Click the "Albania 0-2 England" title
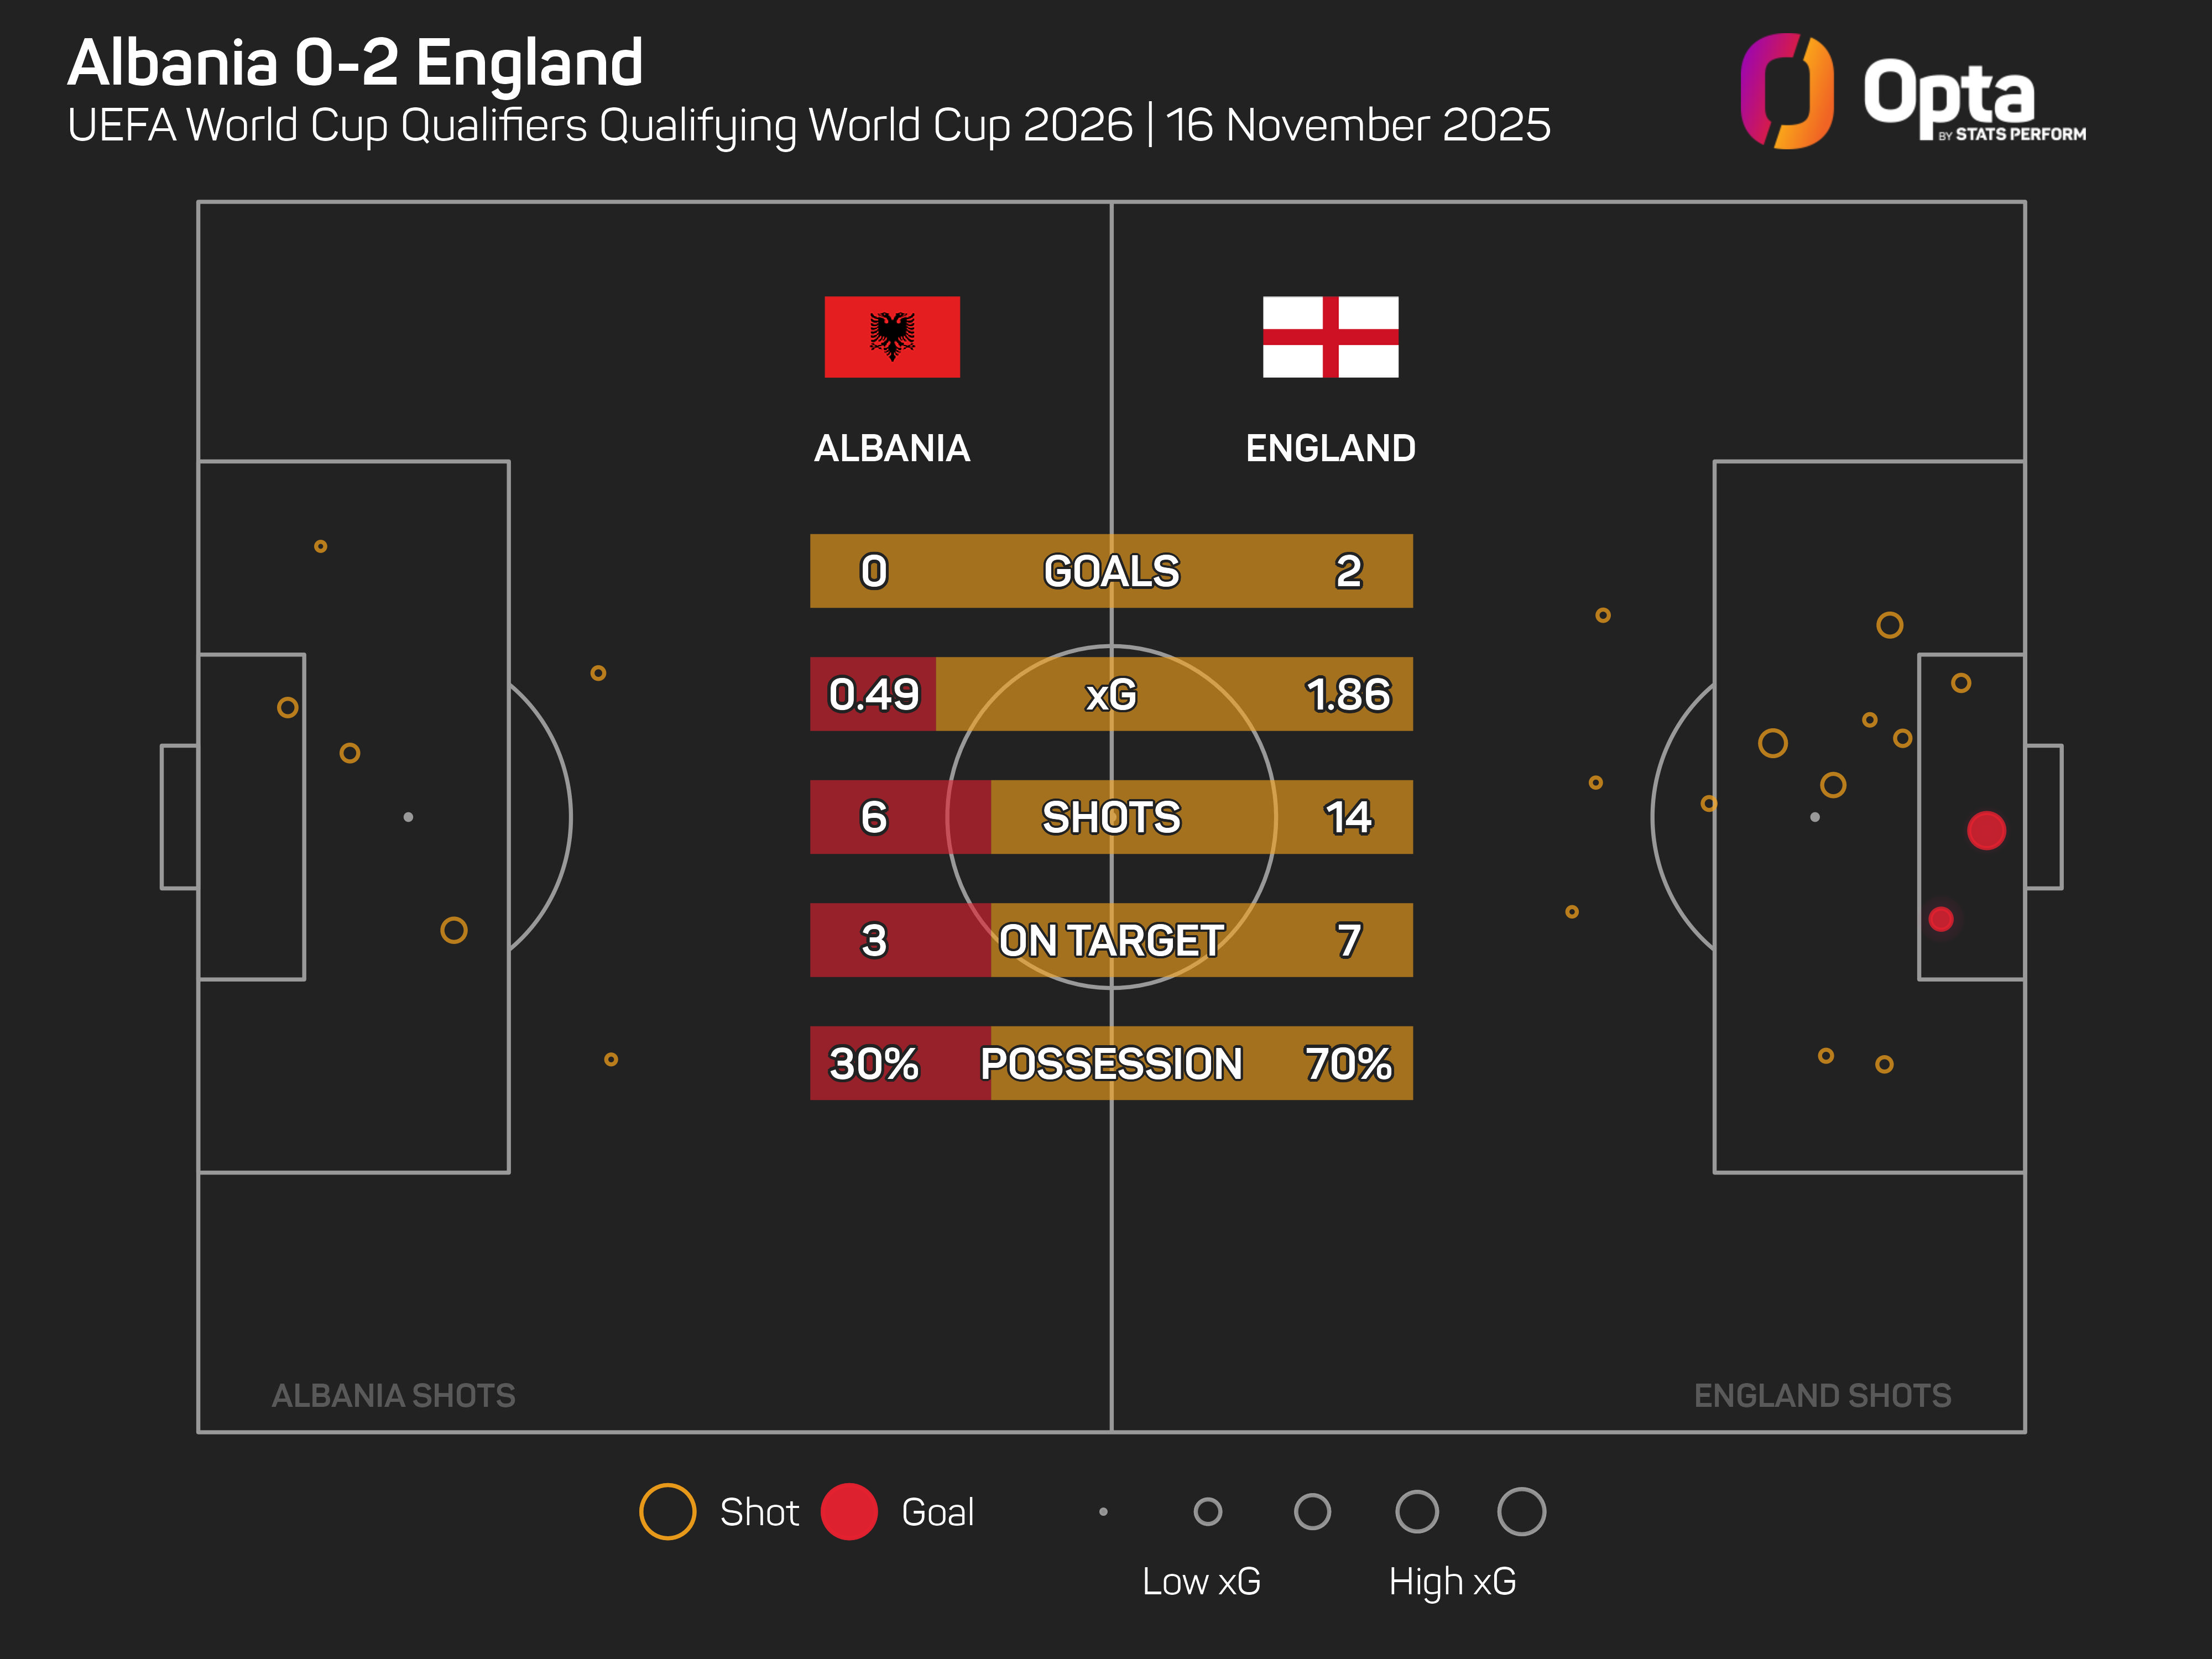The width and height of the screenshot is (2212, 1659). pos(355,63)
